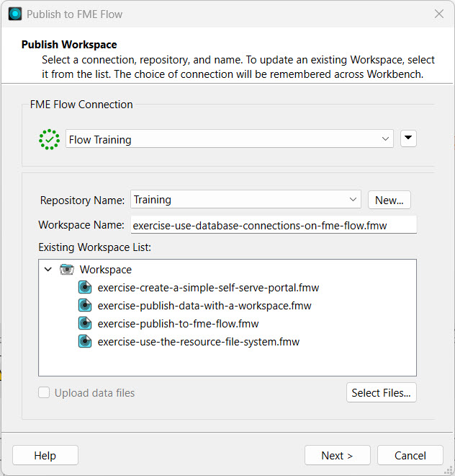The image size is (455, 476).
Task: Click icon beside exercise-use-the-resource-file-system.fmw
Action: (x=86, y=342)
